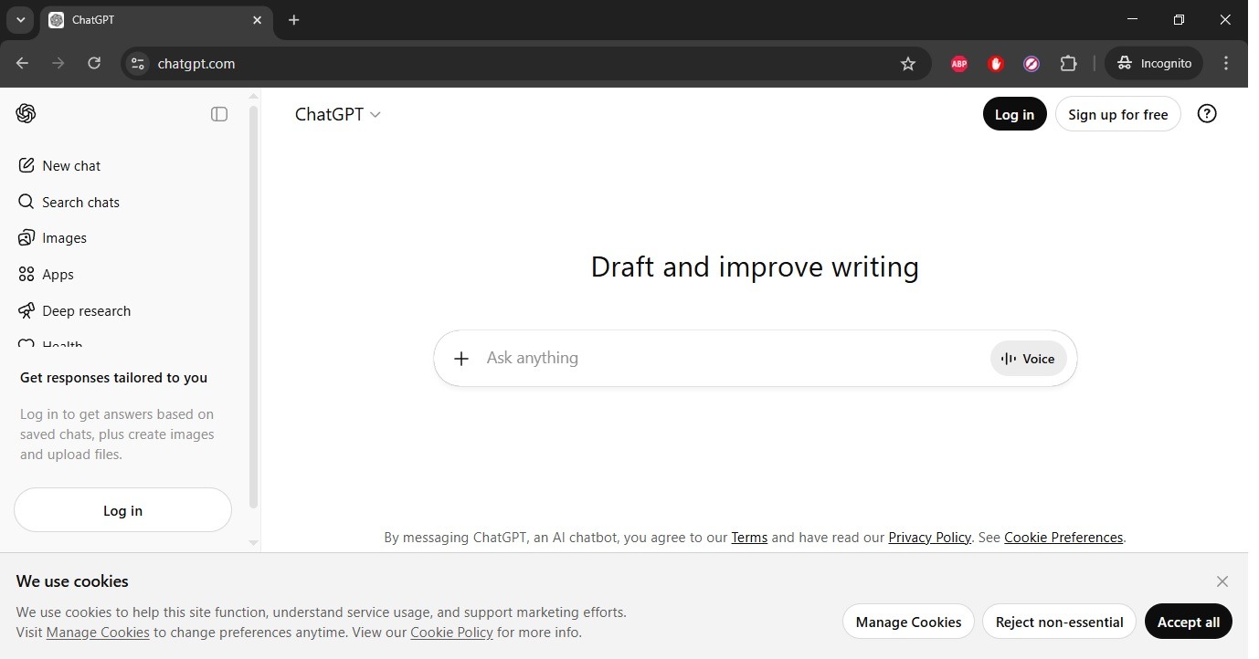Screen dimensions: 1259x659
Task: Click the OpenAI logo in sidebar
Action: (26, 113)
